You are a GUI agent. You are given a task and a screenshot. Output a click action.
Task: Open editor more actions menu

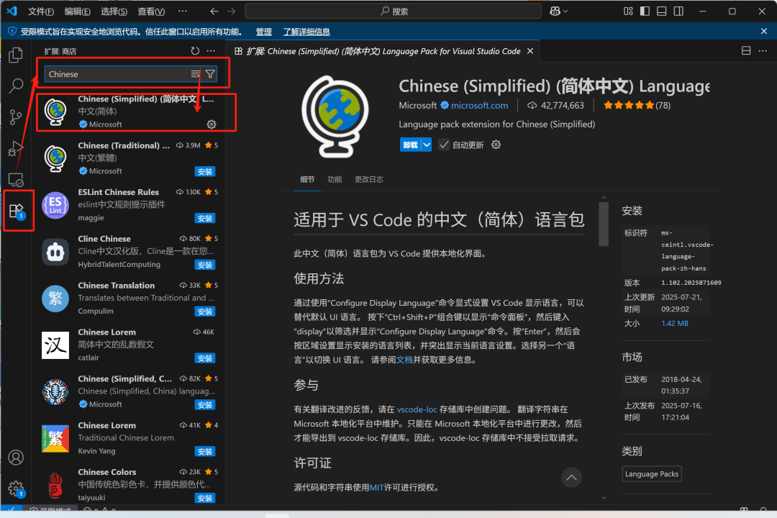(x=763, y=51)
